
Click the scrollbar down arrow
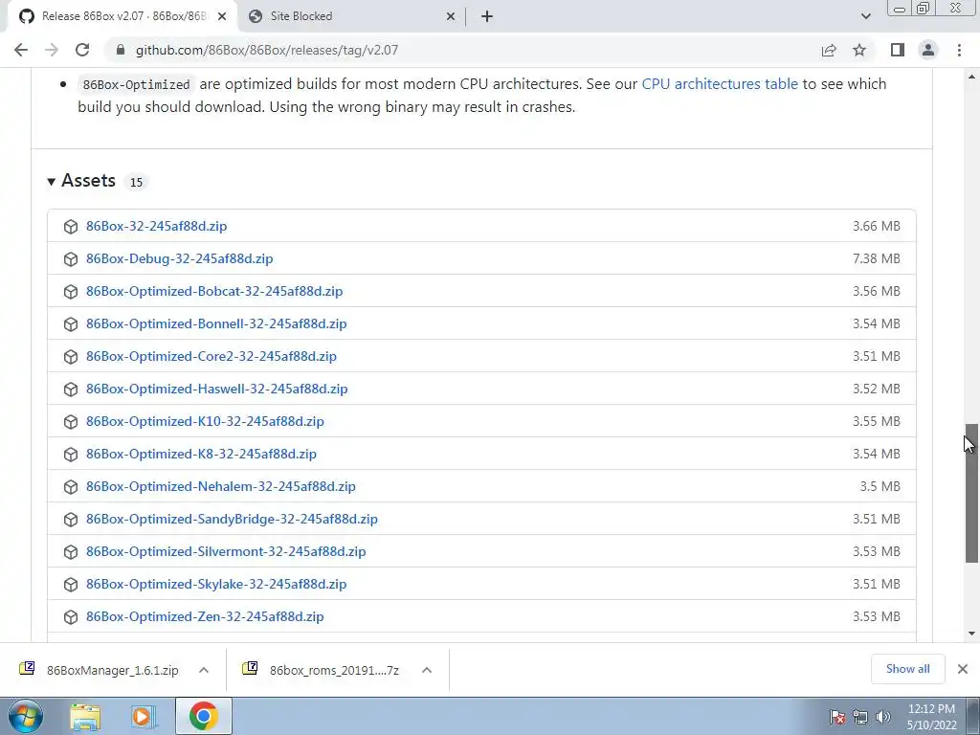pos(971,634)
